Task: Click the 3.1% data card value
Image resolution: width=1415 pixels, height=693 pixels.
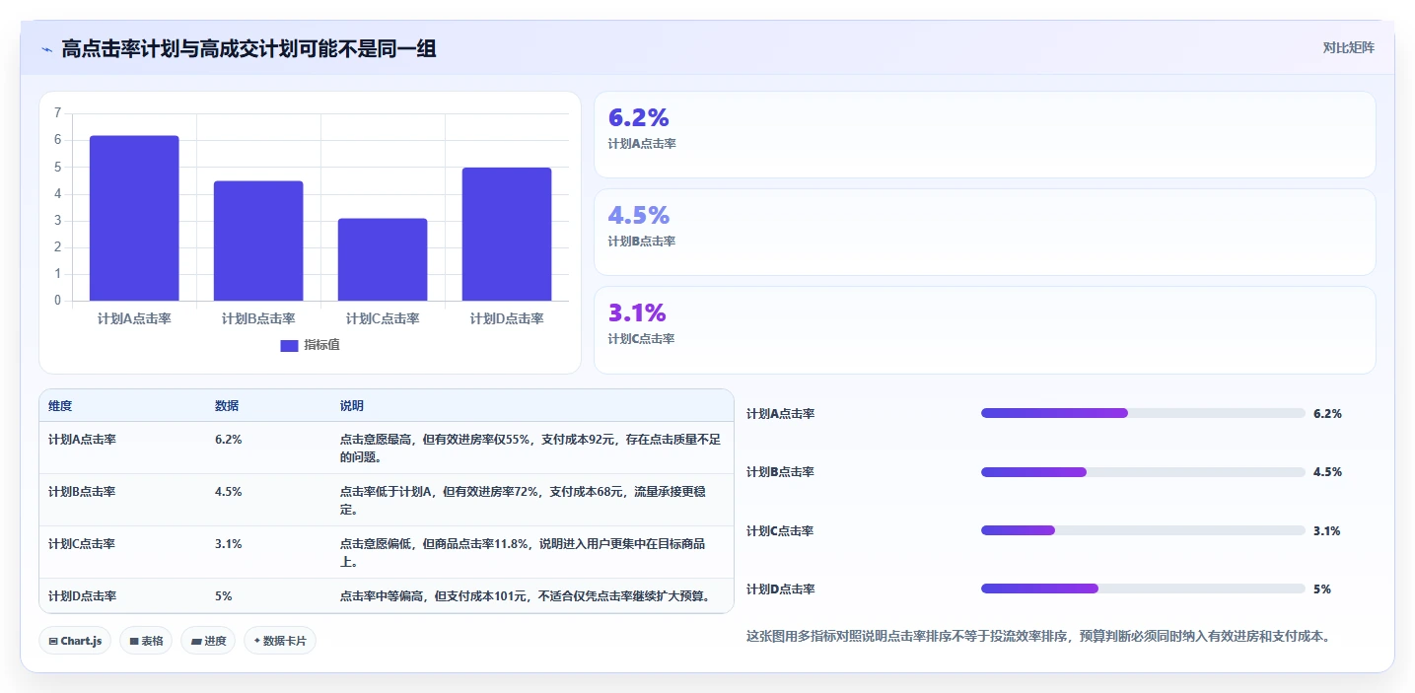Action: (637, 312)
